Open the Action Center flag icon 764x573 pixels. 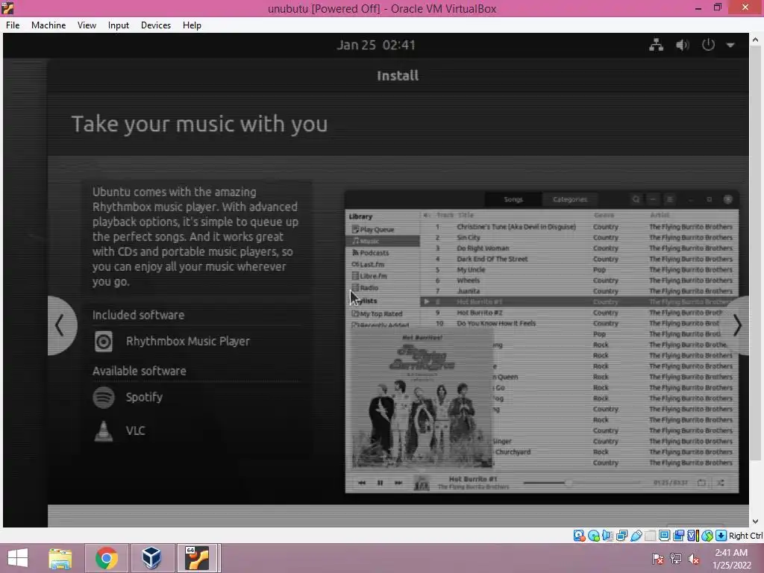[x=658, y=559]
